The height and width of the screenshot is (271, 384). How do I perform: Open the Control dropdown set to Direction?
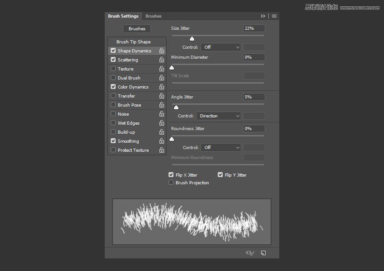[219, 116]
